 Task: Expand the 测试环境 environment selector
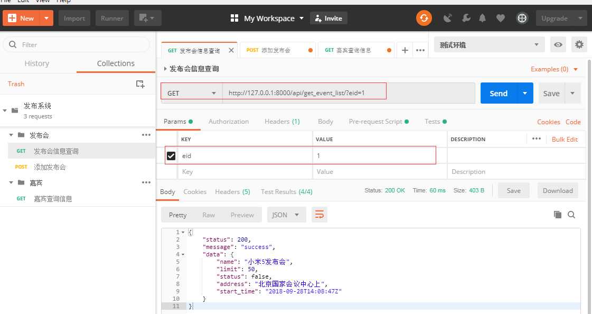pos(489,44)
